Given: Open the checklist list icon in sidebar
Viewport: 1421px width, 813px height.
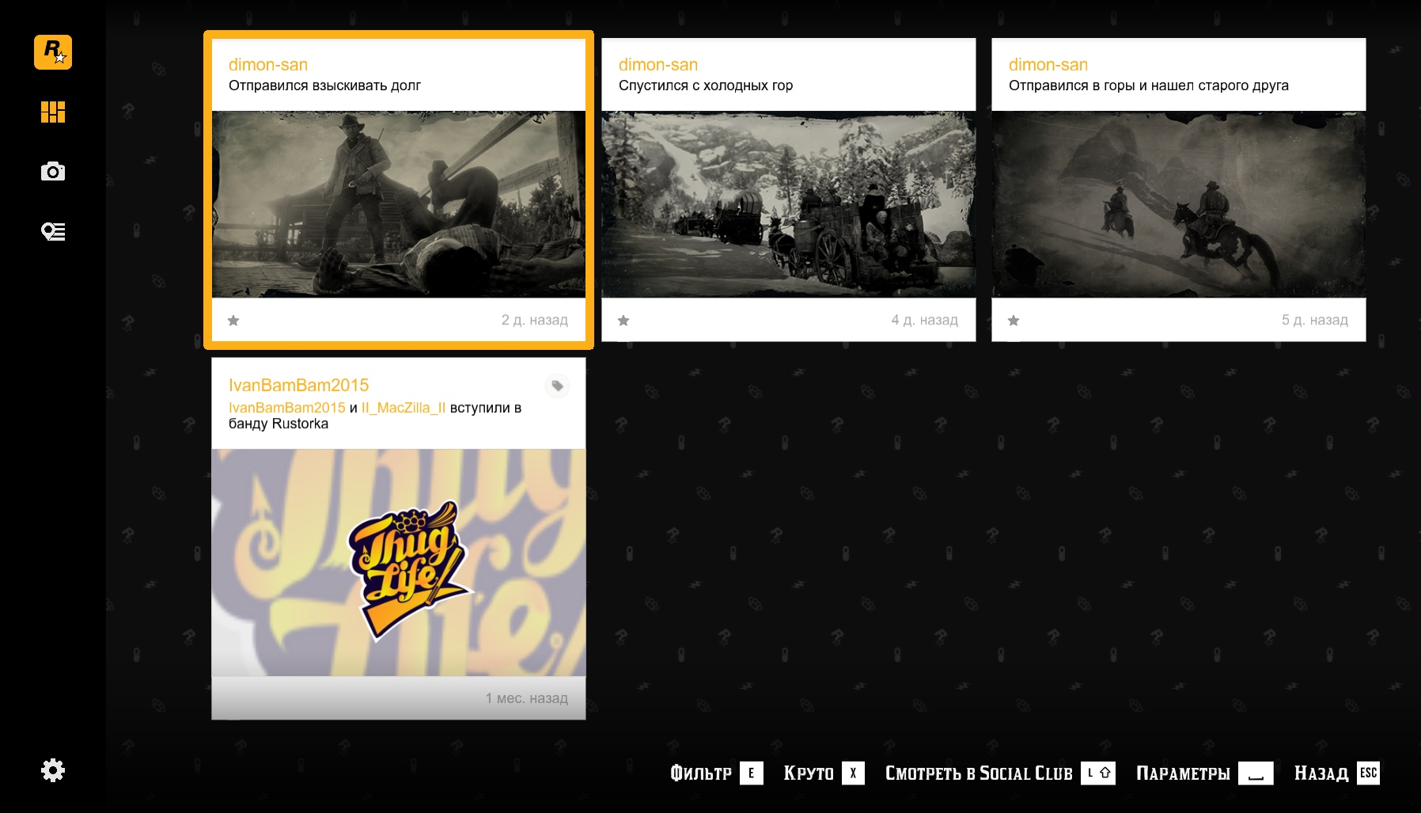Looking at the screenshot, I should pos(53,231).
